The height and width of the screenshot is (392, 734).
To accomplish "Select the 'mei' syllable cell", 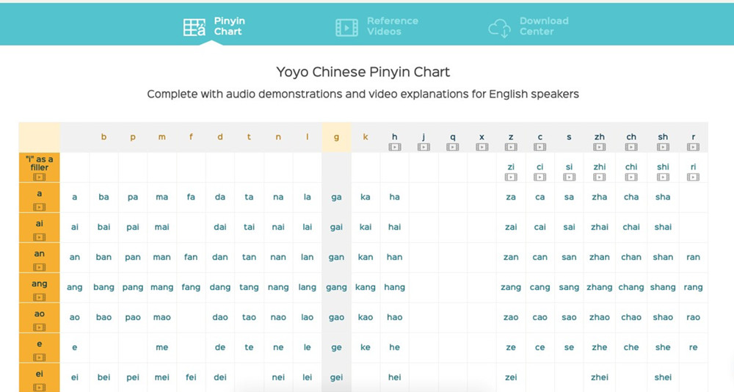I will (161, 377).
